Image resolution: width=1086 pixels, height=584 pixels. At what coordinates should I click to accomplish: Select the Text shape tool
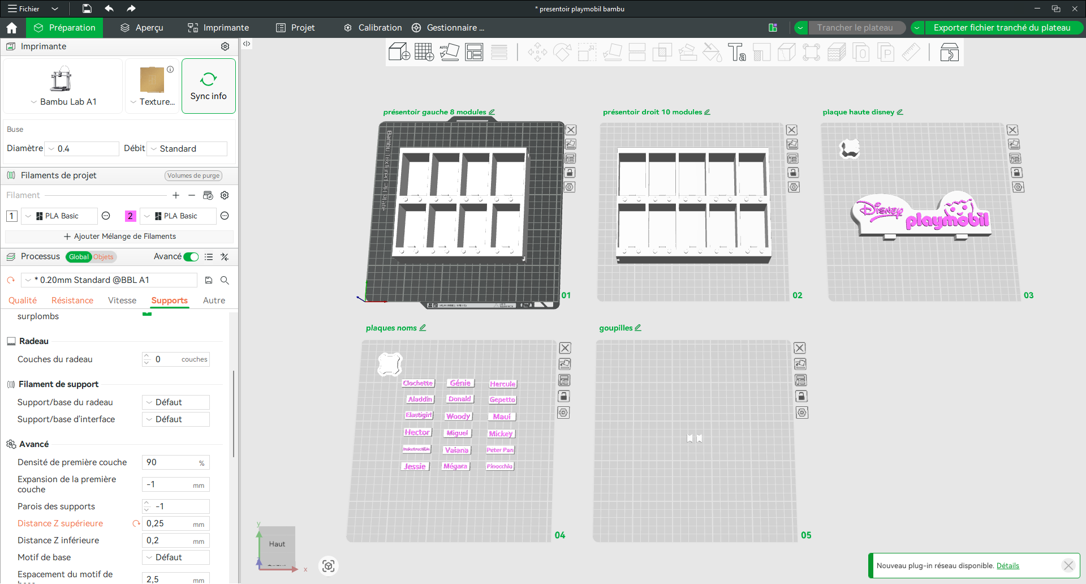tap(736, 52)
